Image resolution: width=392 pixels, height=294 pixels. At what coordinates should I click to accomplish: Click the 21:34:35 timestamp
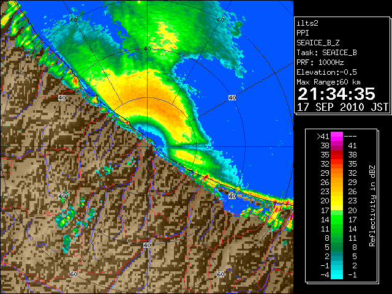point(336,94)
